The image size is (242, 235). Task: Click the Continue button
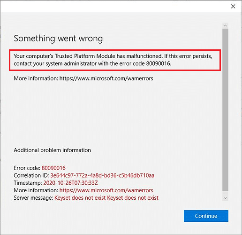206,216
